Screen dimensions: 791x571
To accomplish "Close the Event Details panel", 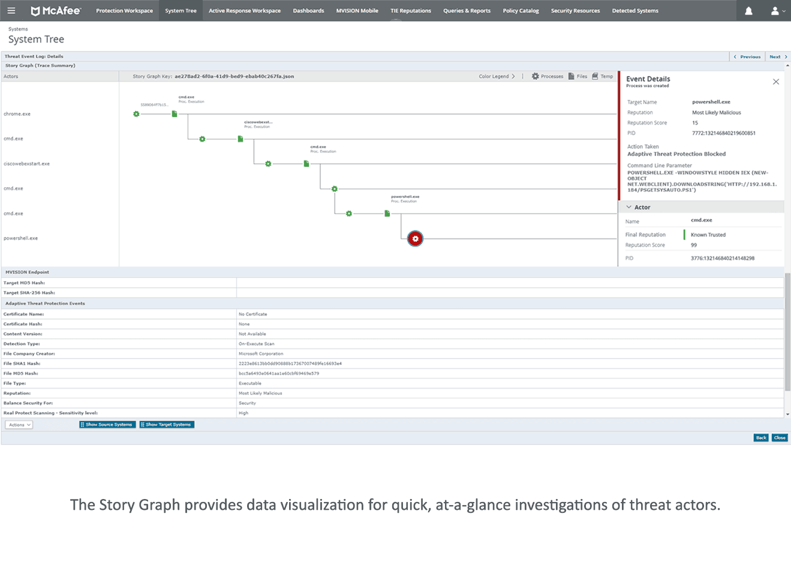I will pos(776,82).
